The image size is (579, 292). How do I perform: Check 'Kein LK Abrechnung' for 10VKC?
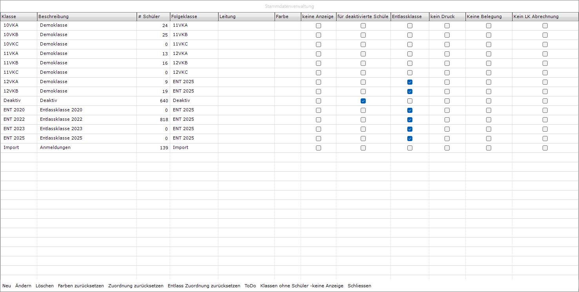(545, 44)
